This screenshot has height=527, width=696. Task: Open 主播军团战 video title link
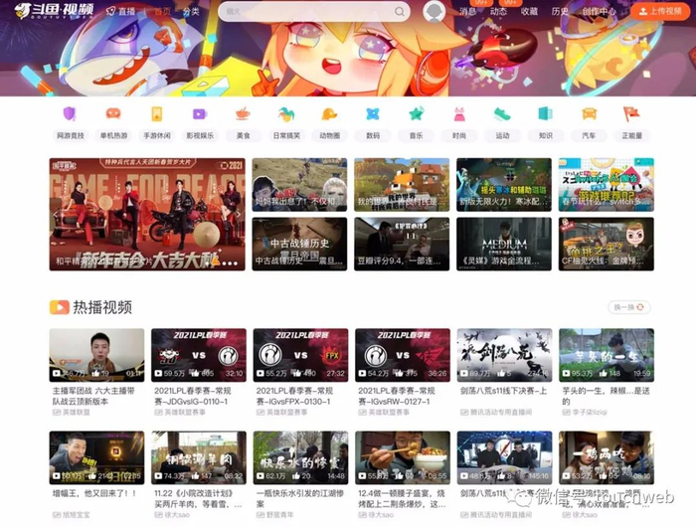click(93, 396)
